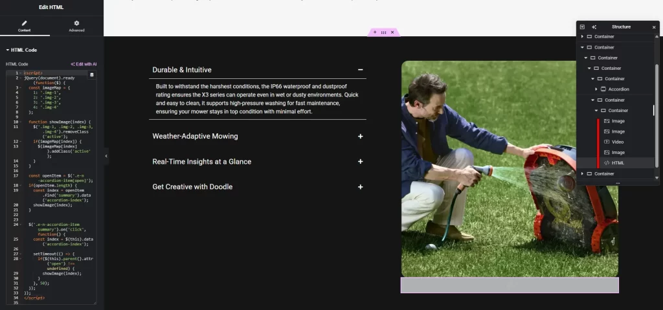Open the Advanced tab
Viewport: 663px width, 310px height.
76,27
